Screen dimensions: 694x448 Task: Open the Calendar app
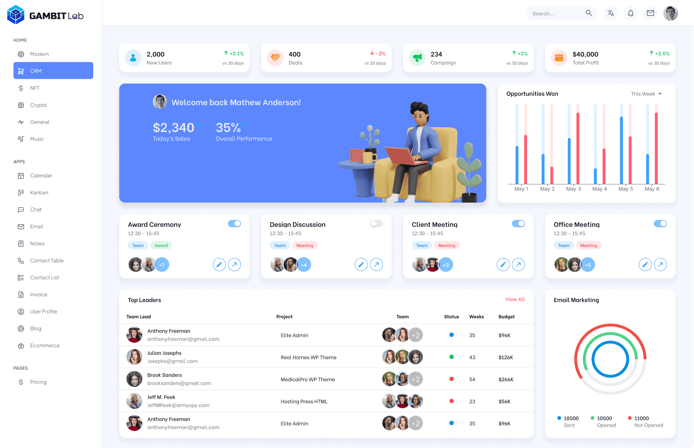click(41, 175)
